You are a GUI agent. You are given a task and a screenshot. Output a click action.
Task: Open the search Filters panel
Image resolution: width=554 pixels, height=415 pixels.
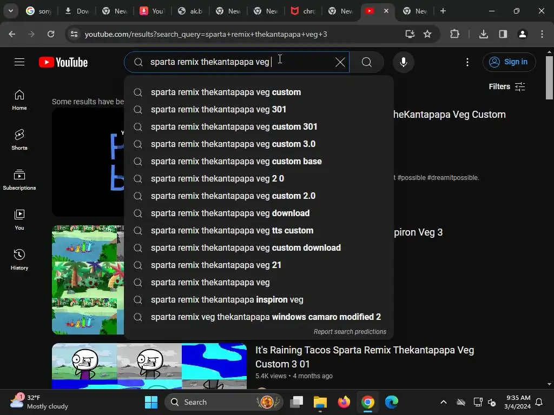coord(506,86)
